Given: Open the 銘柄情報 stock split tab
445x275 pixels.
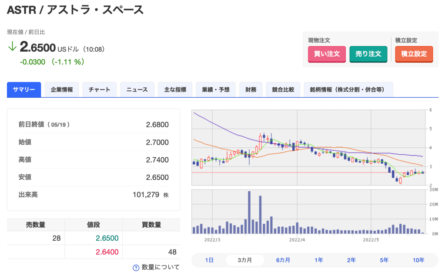Looking at the screenshot, I should (x=348, y=90).
